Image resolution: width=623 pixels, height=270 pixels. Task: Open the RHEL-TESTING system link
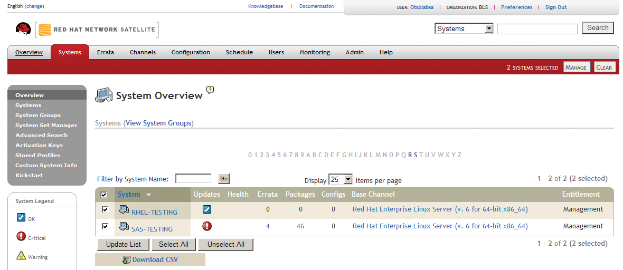(154, 213)
